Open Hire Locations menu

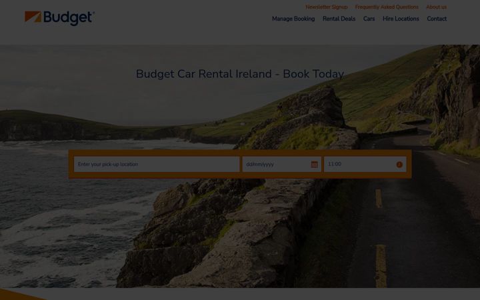[401, 19]
